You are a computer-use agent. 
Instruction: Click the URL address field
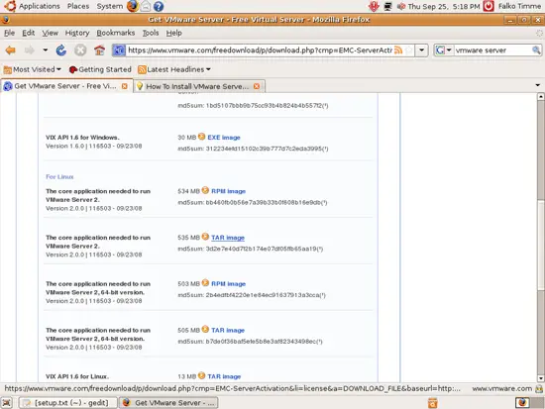coord(260,51)
